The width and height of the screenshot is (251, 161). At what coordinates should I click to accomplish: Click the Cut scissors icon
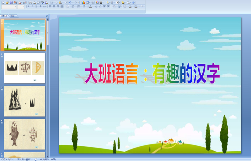52,3
